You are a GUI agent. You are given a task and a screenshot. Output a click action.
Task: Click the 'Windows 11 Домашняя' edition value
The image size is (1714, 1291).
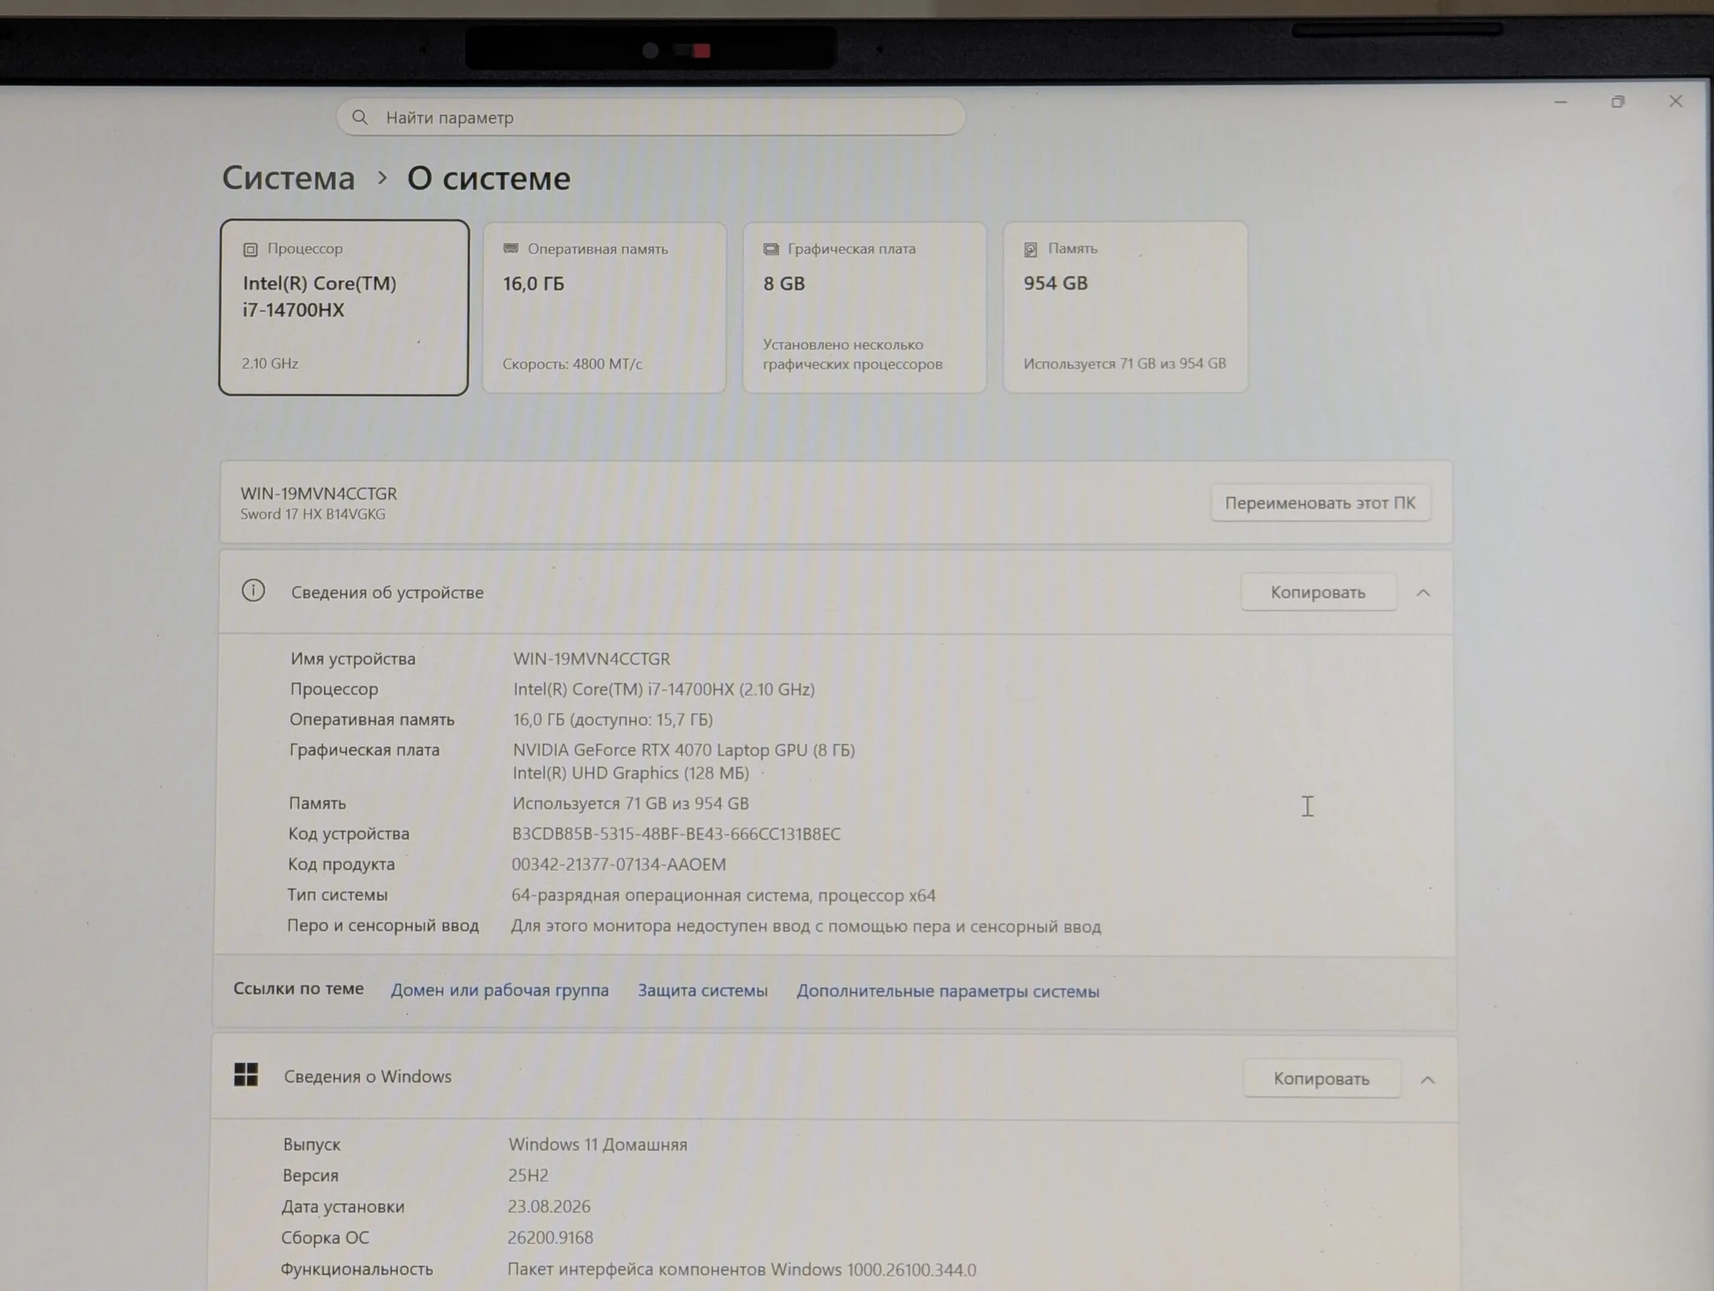point(597,1145)
